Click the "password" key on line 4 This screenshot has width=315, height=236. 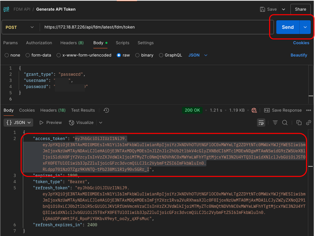pos(36,87)
